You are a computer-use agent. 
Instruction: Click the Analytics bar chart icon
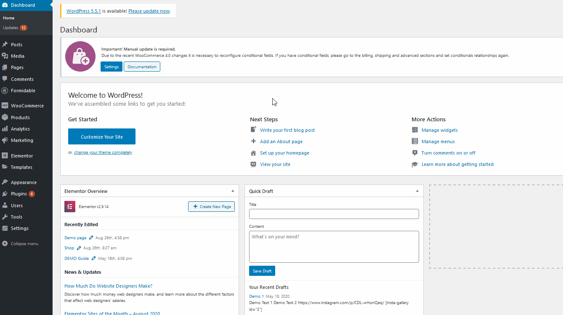tap(5, 129)
